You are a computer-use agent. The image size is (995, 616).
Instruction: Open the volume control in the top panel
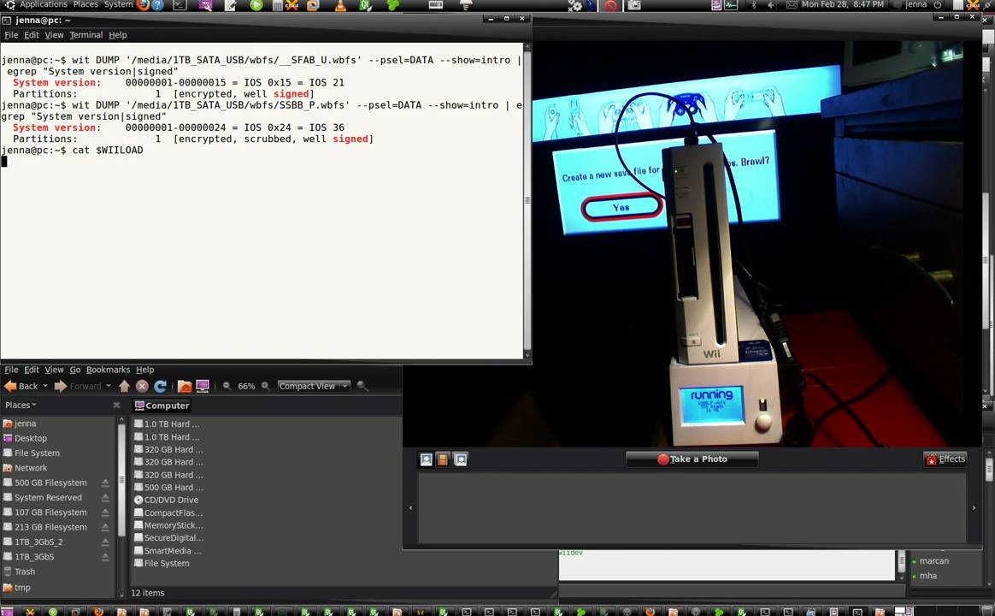pyautogui.click(x=771, y=5)
